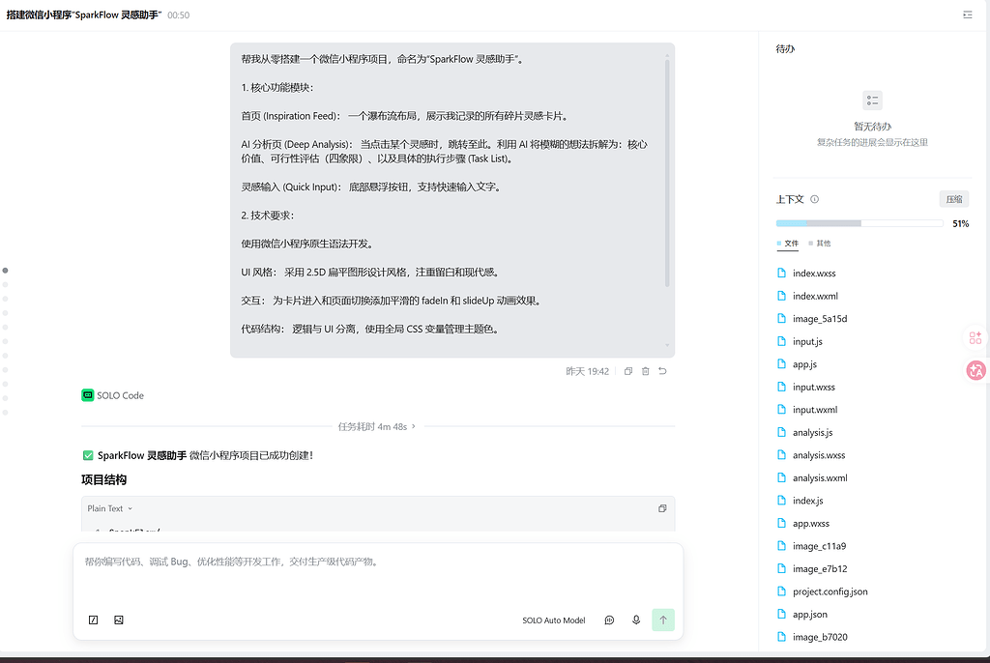
Task: Open index.js in the file list
Action: pos(807,501)
